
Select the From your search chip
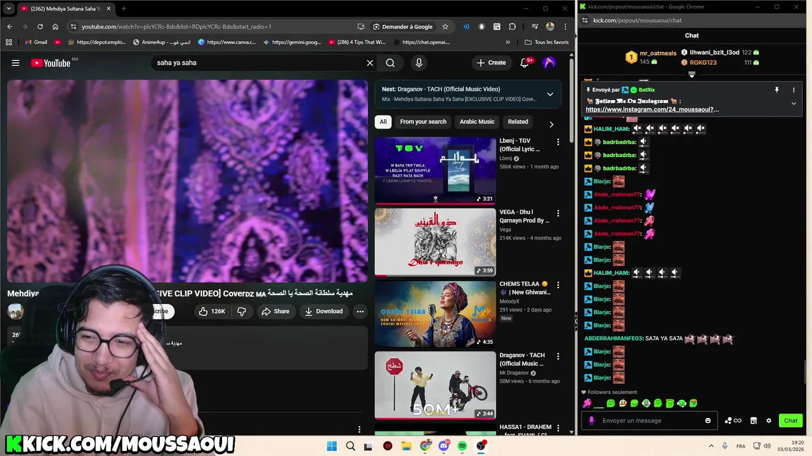click(x=423, y=122)
